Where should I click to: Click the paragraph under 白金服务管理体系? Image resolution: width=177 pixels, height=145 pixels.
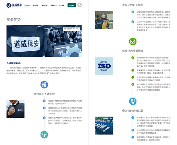pos(44,71)
